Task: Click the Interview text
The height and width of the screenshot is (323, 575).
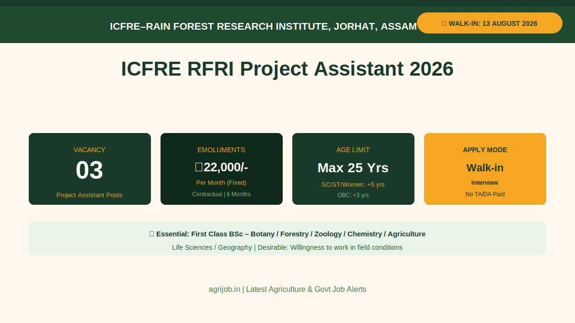Action: coord(485,183)
